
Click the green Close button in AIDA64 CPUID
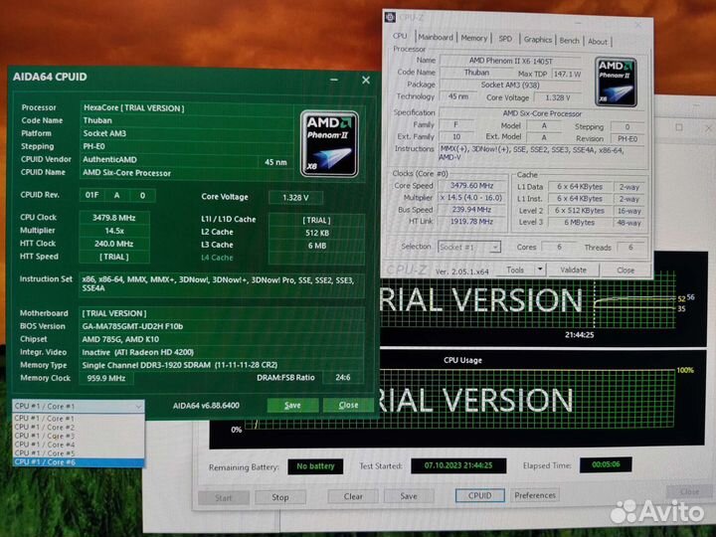(x=348, y=405)
